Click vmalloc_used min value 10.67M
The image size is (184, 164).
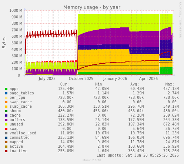(102, 133)
